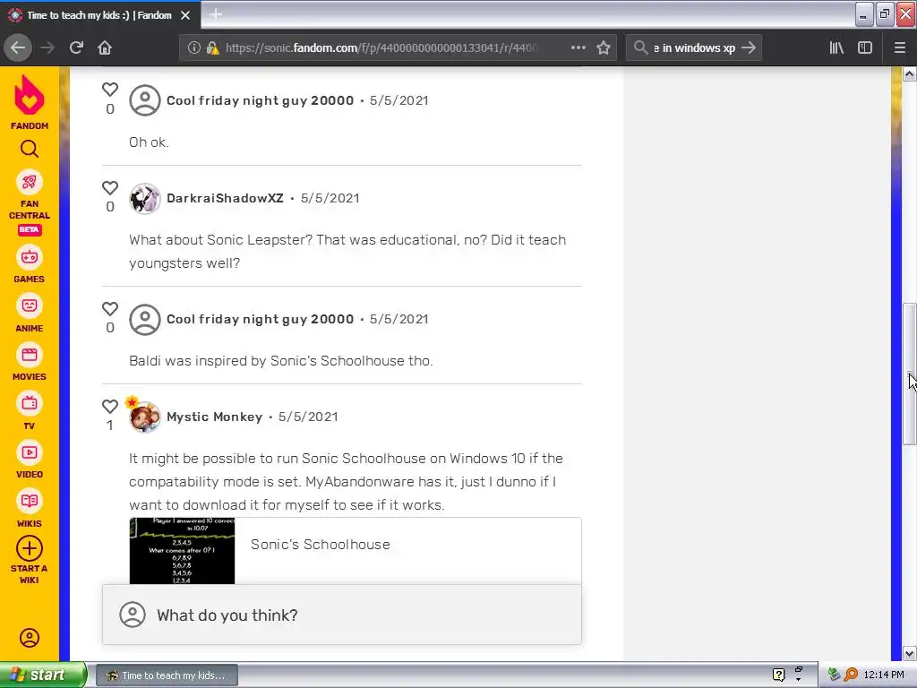This screenshot has height=688, width=917.
Task: Like the 'Oh ok.' comment heart
Action: pyautogui.click(x=110, y=90)
